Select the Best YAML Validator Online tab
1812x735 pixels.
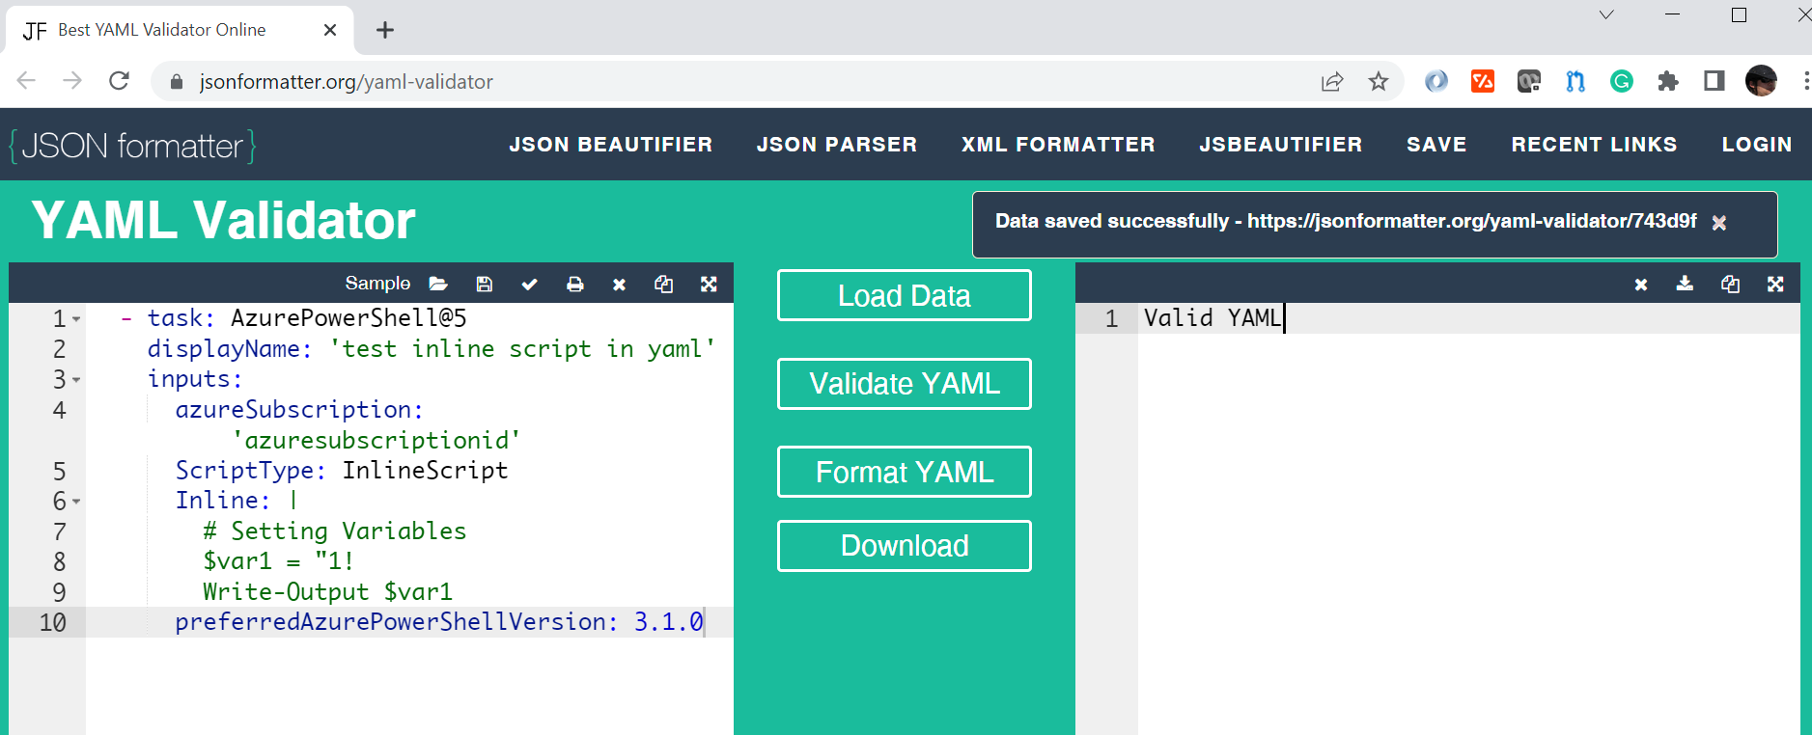(x=180, y=30)
